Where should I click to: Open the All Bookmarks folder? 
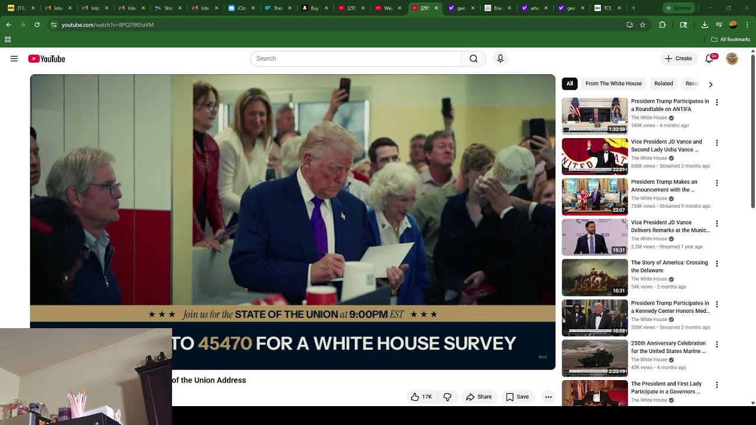click(731, 40)
